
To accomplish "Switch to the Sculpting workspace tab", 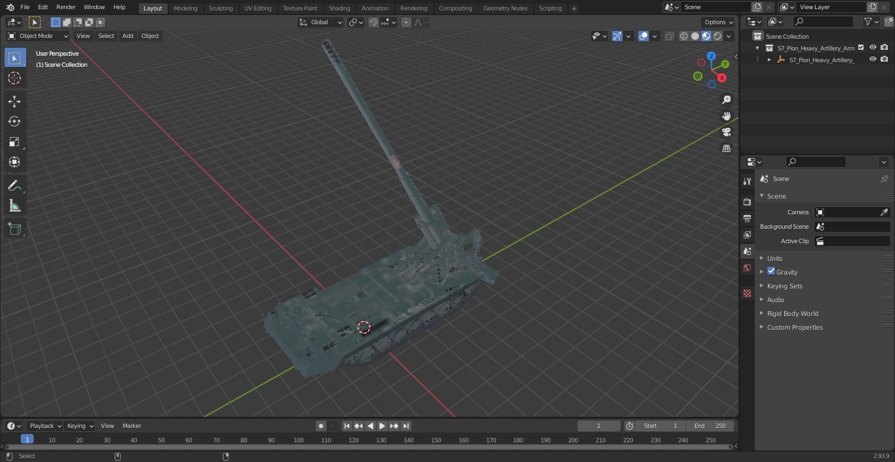I will point(221,8).
